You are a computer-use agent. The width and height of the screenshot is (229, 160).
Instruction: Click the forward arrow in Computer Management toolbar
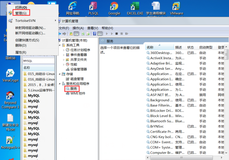pyautogui.click(x=64, y=34)
